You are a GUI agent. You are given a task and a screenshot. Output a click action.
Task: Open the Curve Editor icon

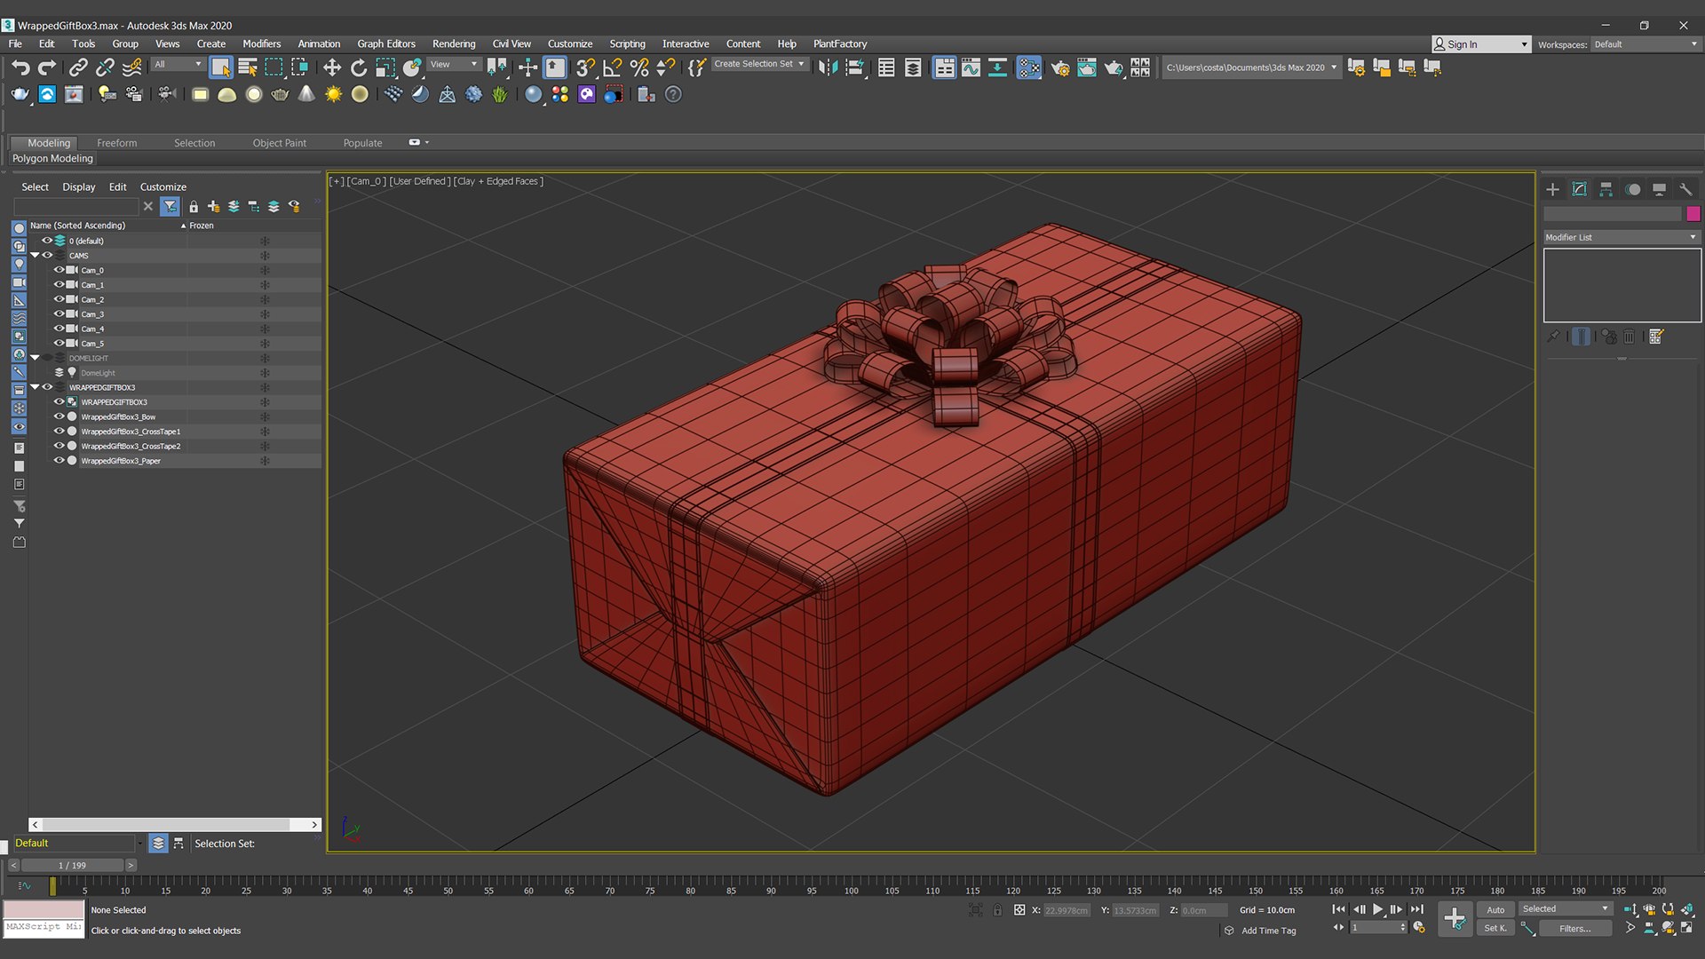(971, 67)
